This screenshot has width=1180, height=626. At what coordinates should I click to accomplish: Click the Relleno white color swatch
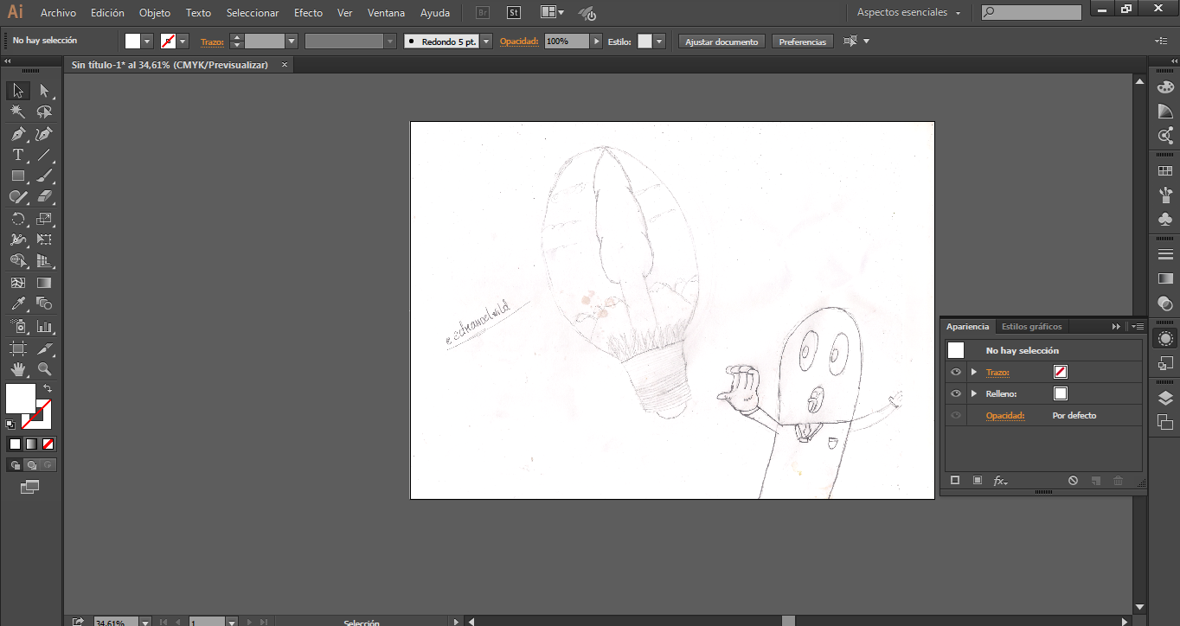1061,393
